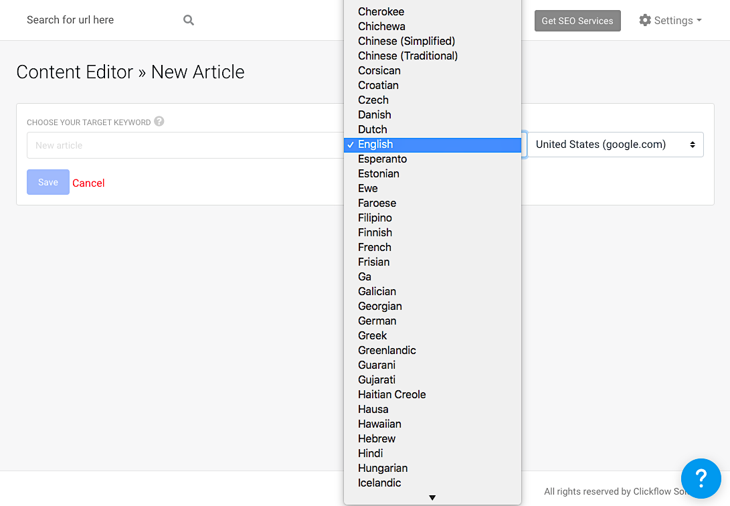Open the Settings gear menu

coord(670,21)
